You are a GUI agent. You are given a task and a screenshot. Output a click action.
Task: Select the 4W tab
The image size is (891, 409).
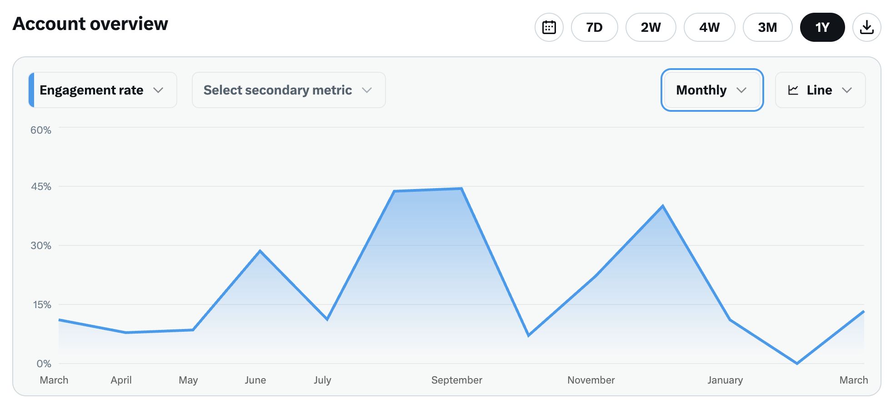point(709,27)
